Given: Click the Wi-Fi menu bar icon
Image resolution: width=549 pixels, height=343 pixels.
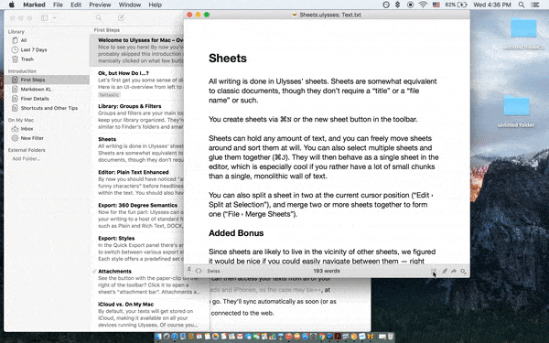Looking at the screenshot, I should 423,5.
